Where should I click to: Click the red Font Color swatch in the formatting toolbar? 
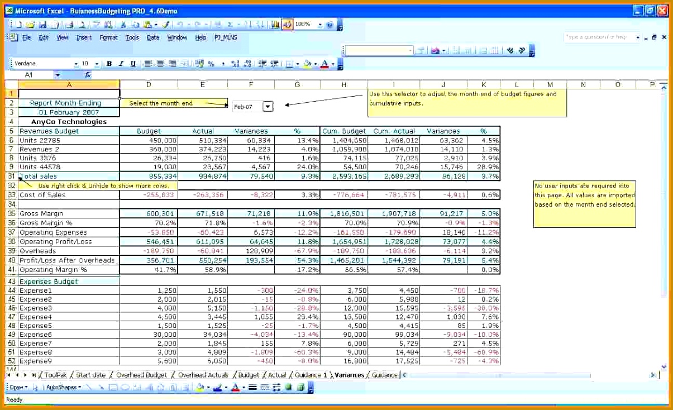[x=324, y=64]
